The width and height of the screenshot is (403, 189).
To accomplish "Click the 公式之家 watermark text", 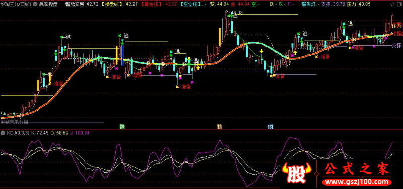I will pos(357,170).
